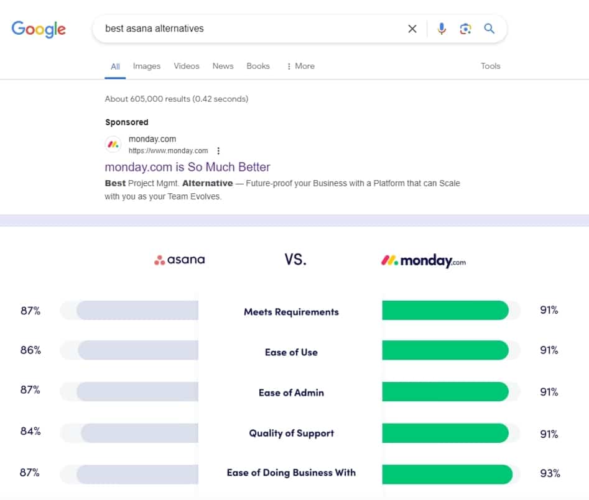Screen dimensions: 589x500
Task: Select the asana logo in the comparison chart
Action: pyautogui.click(x=179, y=259)
